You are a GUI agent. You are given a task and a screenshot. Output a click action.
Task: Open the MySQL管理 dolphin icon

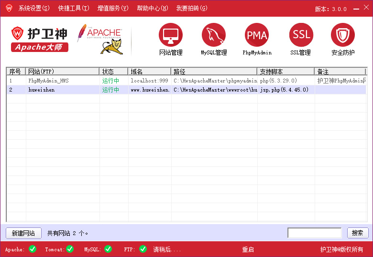(x=214, y=35)
